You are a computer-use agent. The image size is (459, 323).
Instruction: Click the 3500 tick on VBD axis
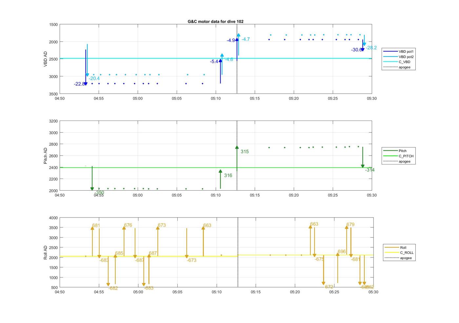click(53, 94)
